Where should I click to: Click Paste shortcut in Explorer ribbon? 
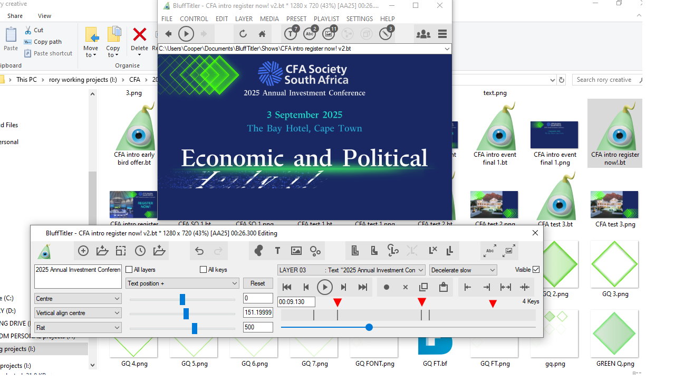click(x=48, y=53)
